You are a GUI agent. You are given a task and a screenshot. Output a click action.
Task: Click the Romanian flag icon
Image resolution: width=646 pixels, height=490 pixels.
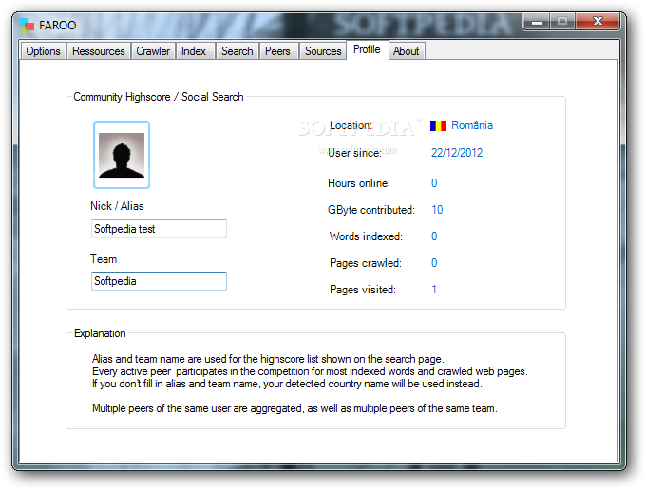tap(438, 125)
